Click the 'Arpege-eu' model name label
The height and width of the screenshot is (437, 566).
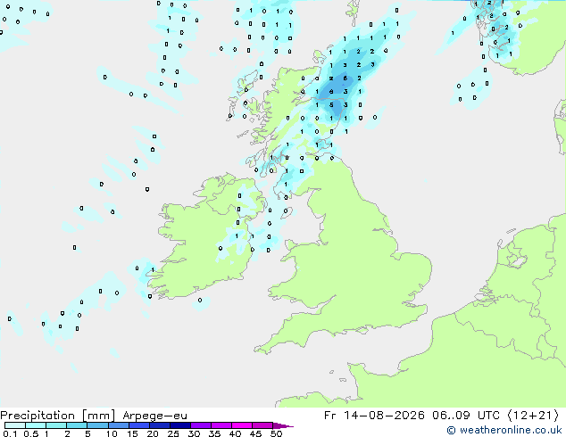154,416
